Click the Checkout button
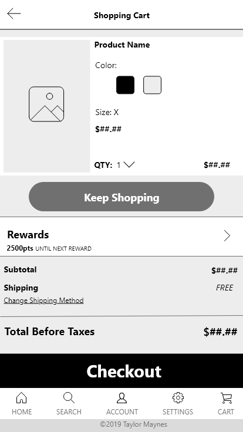The height and width of the screenshot is (432, 243). (x=122, y=371)
